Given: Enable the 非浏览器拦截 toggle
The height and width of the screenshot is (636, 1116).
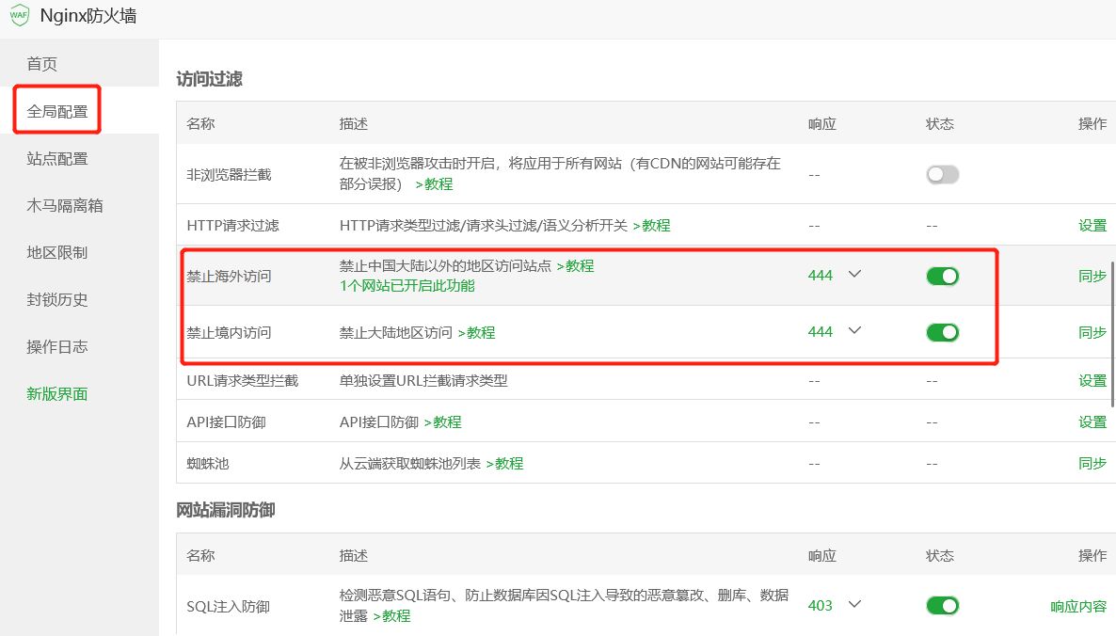Looking at the screenshot, I should click(942, 174).
